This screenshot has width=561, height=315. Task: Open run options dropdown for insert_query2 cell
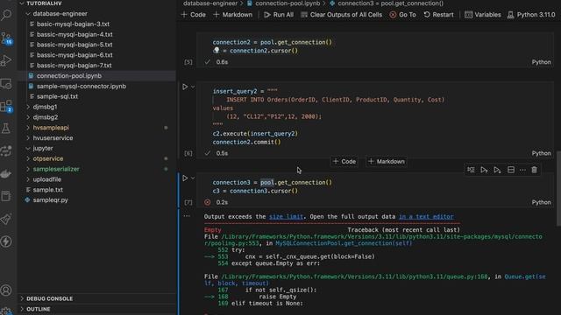[193, 87]
